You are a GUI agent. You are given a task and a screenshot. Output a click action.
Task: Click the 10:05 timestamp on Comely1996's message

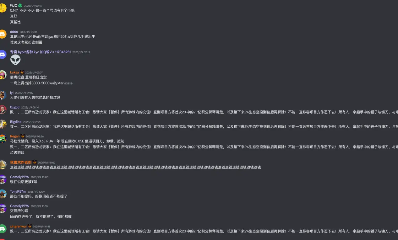tap(39, 177)
